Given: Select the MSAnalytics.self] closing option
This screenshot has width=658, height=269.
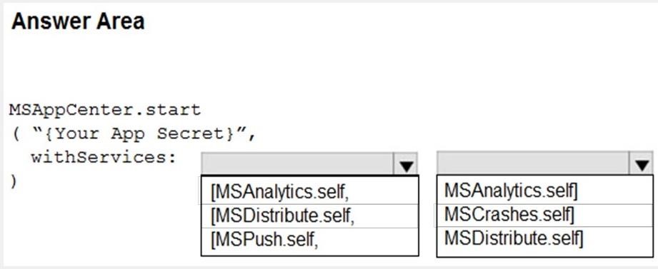Looking at the screenshot, I should pos(544,191).
